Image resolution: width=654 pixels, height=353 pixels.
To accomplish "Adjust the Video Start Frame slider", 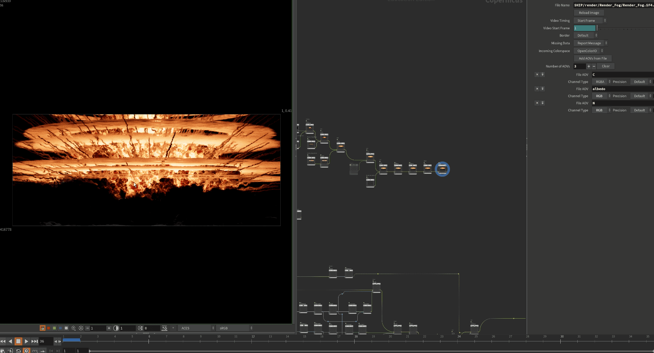I will click(625, 28).
